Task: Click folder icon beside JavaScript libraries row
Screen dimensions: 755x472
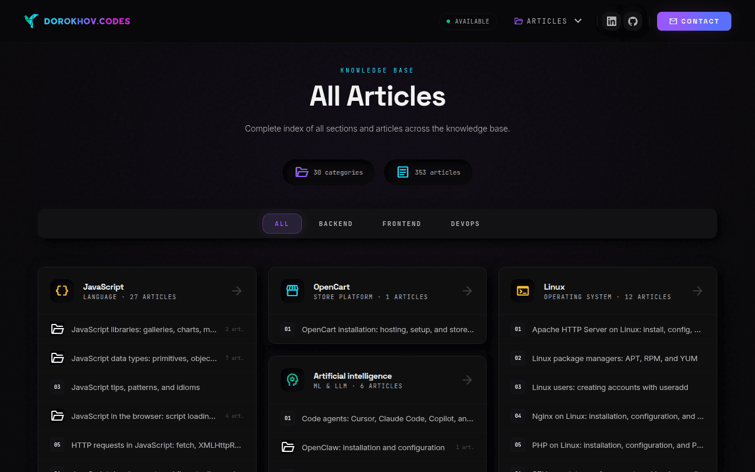Action: tap(57, 329)
